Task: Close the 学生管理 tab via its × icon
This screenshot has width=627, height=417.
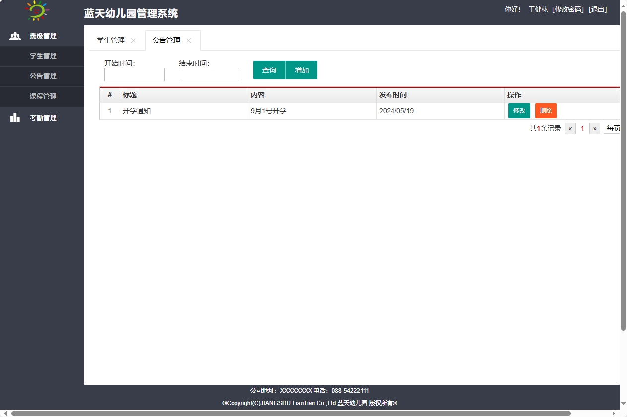Action: (x=132, y=41)
